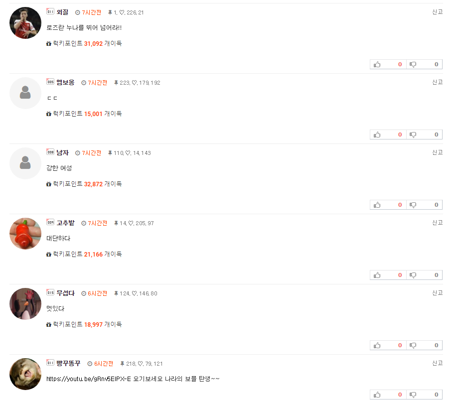This screenshot has width=462, height=402.
Task: Like the 빵꾸똥꾸 comment
Action: pyautogui.click(x=388, y=395)
